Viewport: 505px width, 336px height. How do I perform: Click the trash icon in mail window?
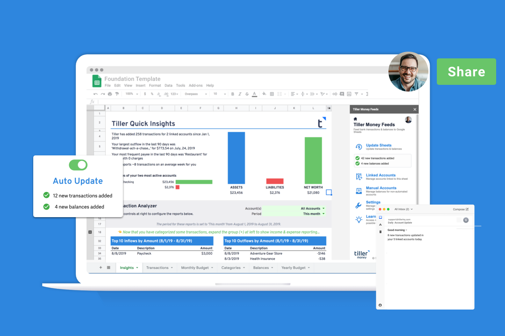(x=380, y=231)
